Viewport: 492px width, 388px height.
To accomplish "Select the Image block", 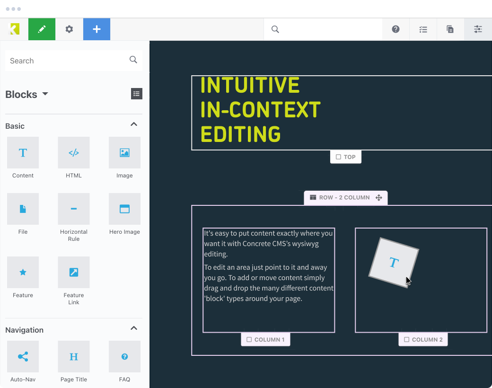I will pyautogui.click(x=124, y=158).
